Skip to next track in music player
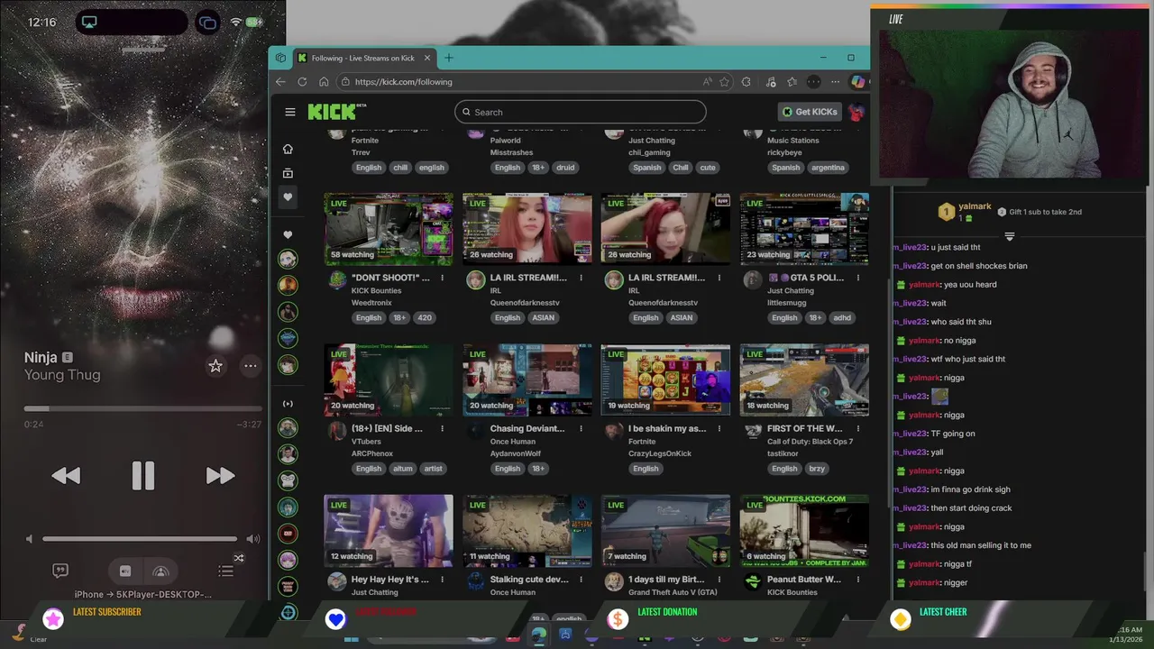Viewport: 1154px width, 649px height. click(x=220, y=475)
